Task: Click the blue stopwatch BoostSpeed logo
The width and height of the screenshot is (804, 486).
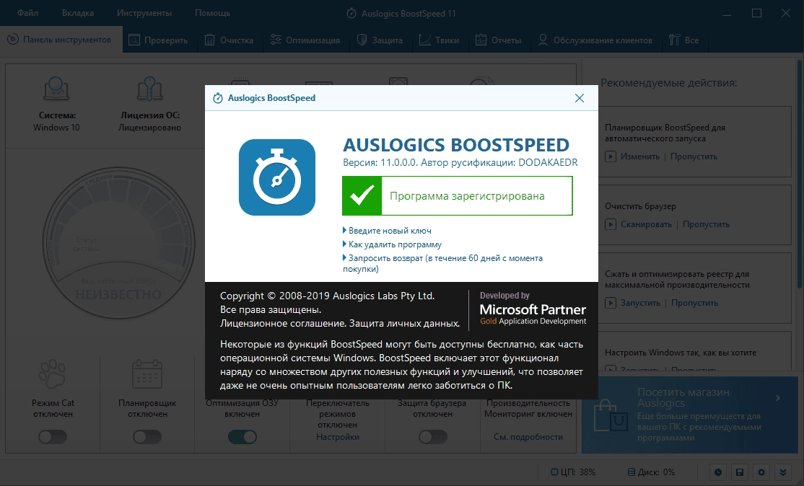Action: (277, 177)
